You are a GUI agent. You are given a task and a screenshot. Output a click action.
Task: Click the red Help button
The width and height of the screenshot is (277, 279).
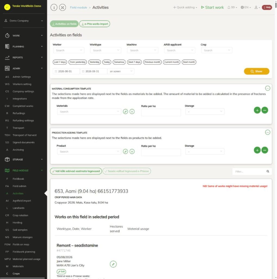point(267,7)
